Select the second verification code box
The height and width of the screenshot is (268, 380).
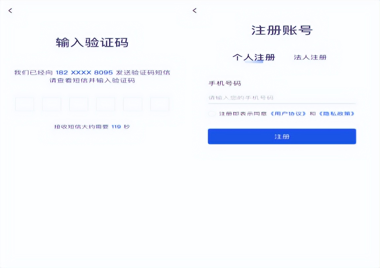point(52,104)
